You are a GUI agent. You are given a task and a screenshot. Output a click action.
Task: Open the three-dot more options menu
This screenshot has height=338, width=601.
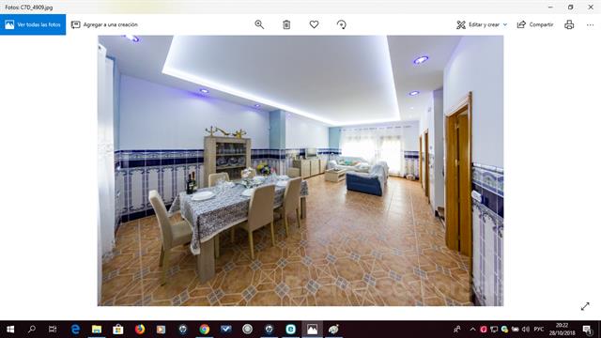[590, 25]
